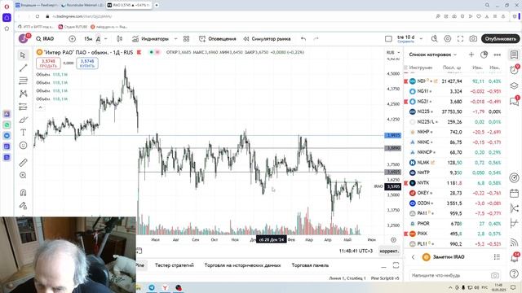Add symbol to the watchlist
The image size is (522, 293).
[471, 55]
